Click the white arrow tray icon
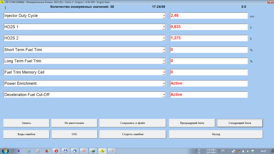Screen dimensions: 274x154 click(x=233, y=151)
